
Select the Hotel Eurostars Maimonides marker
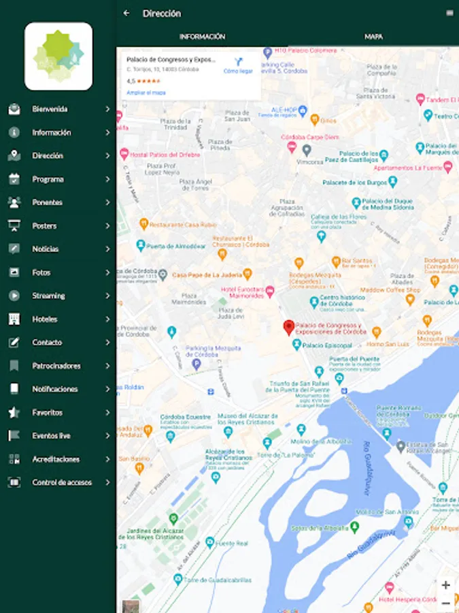tap(270, 292)
